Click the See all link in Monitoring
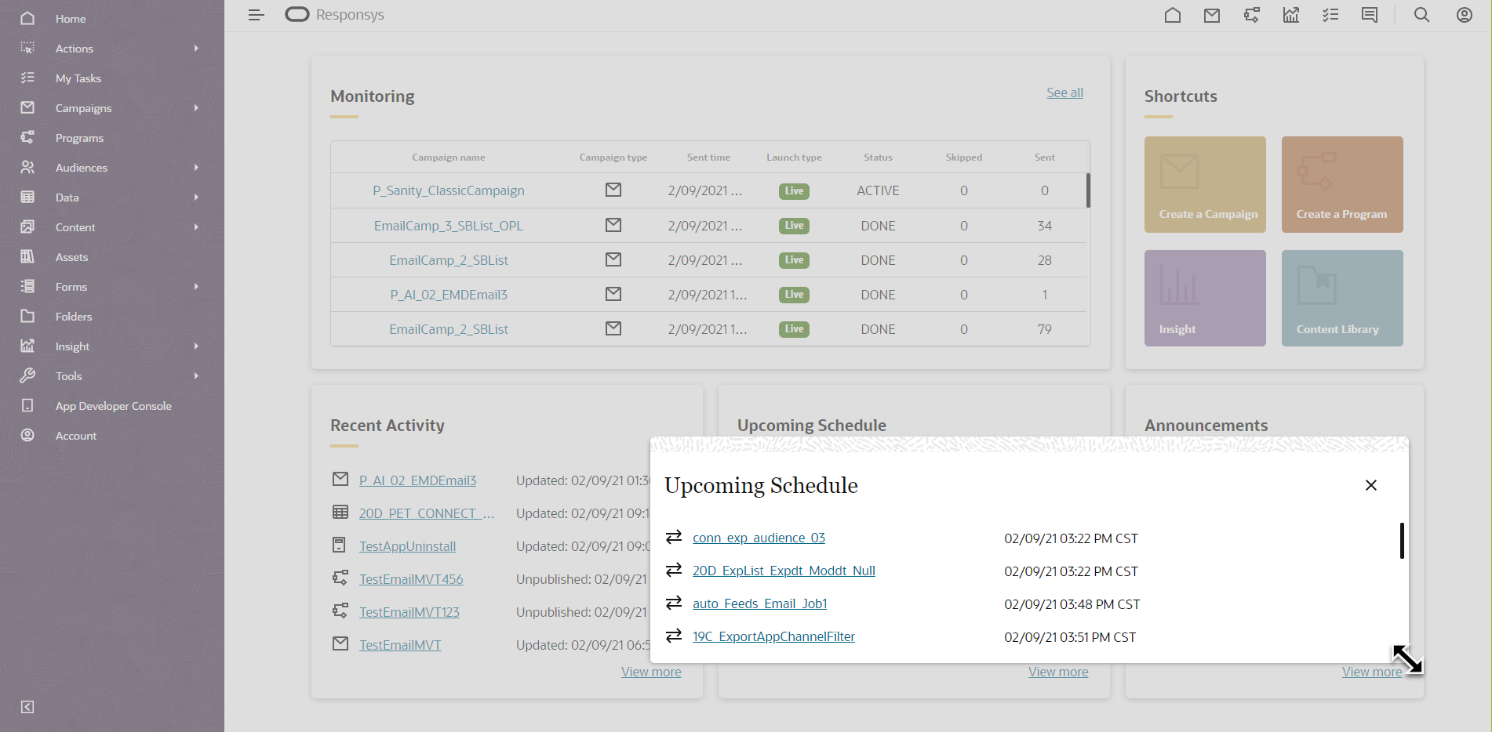Screen dimensions: 1492x732 click(x=1064, y=92)
